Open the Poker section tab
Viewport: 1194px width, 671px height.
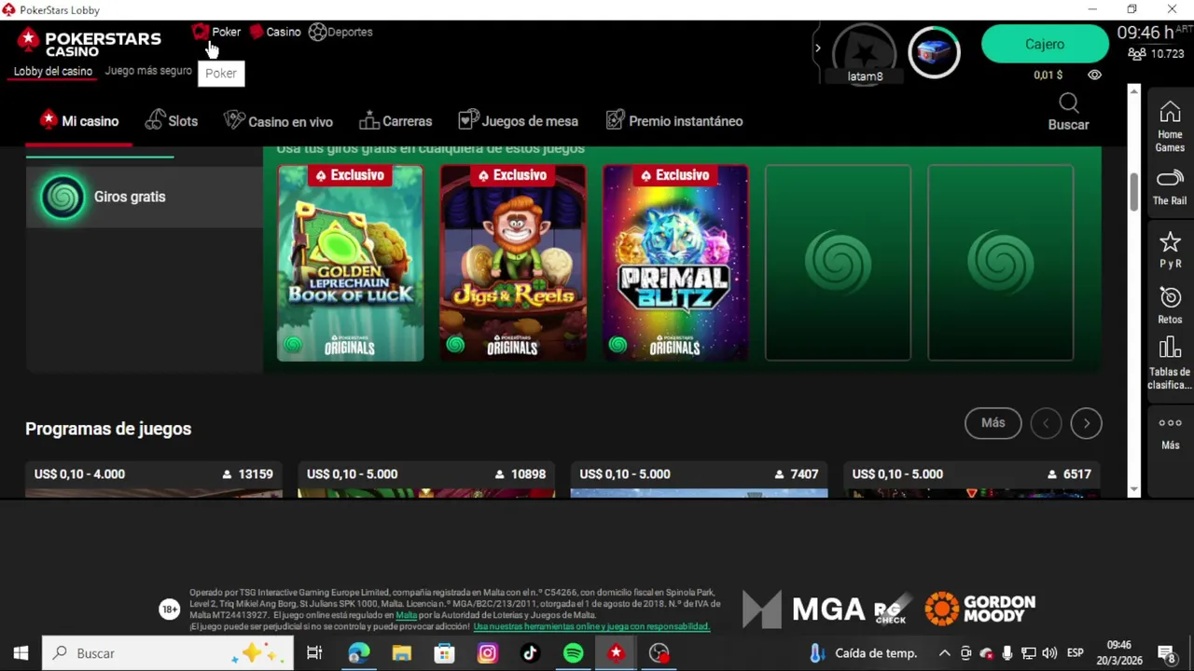(x=216, y=32)
